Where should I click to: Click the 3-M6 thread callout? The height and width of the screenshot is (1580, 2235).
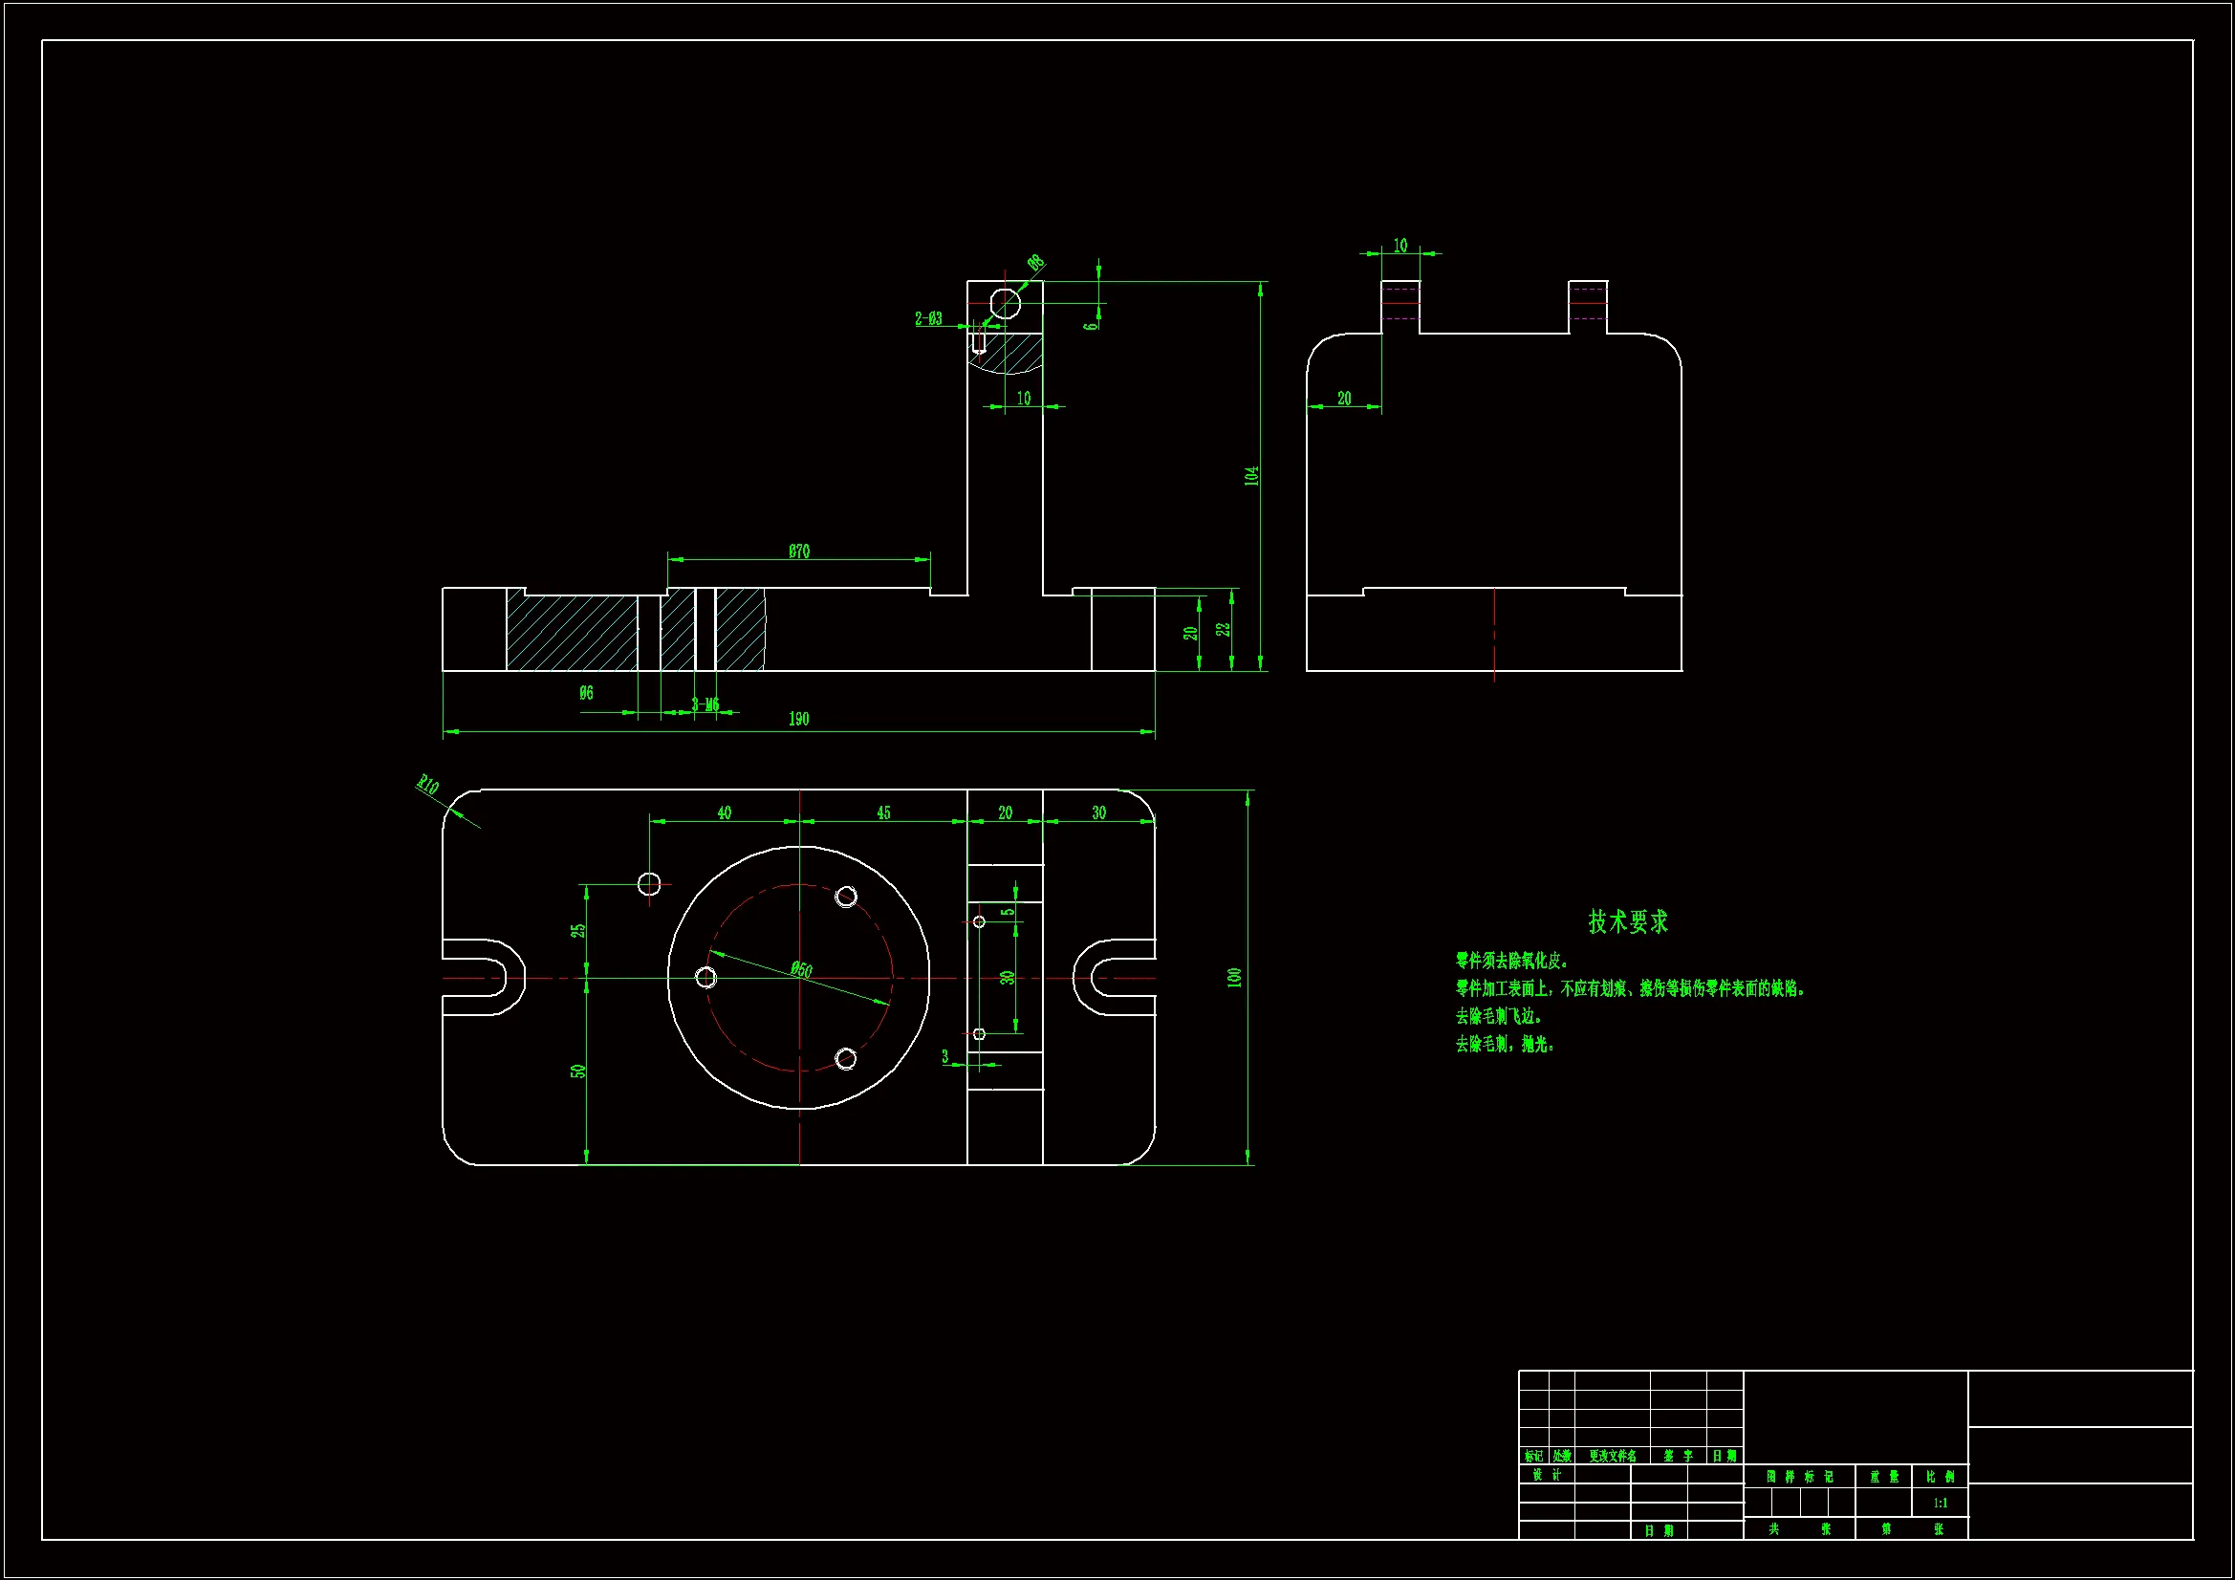(x=705, y=703)
